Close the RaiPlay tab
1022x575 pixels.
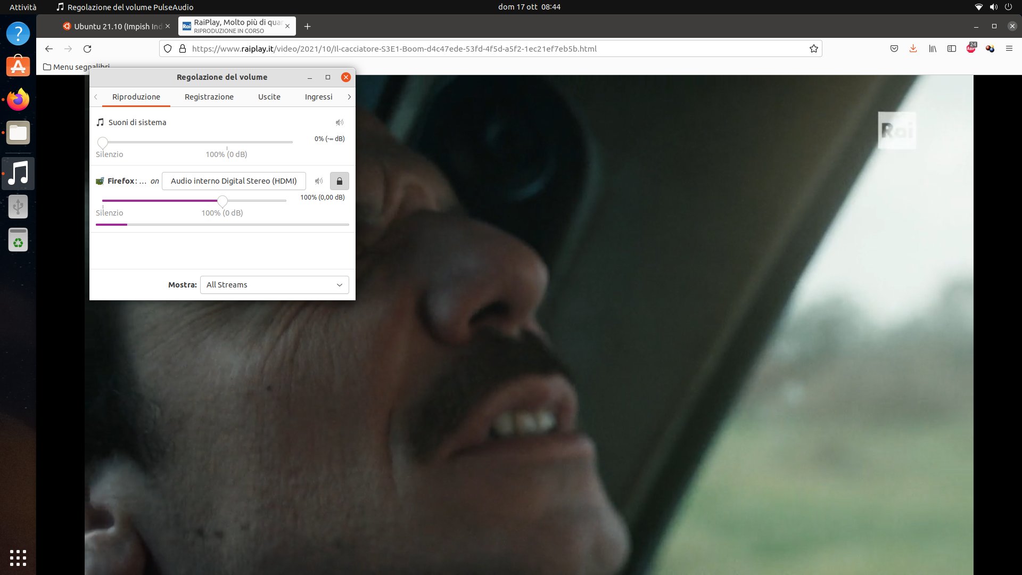[x=287, y=27]
